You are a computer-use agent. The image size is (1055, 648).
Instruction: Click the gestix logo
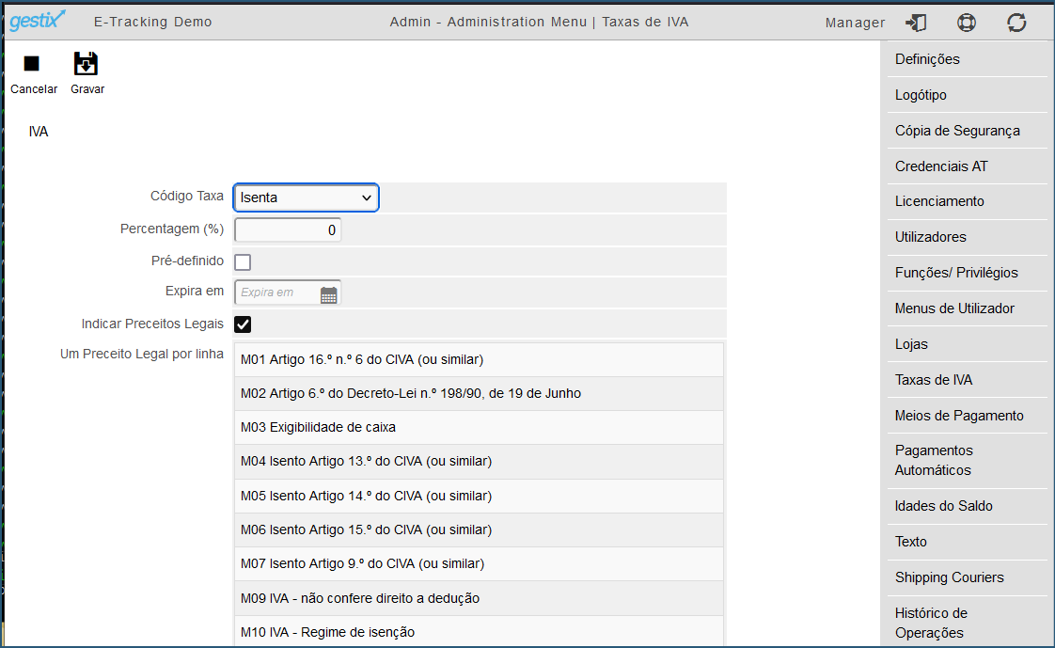37,21
